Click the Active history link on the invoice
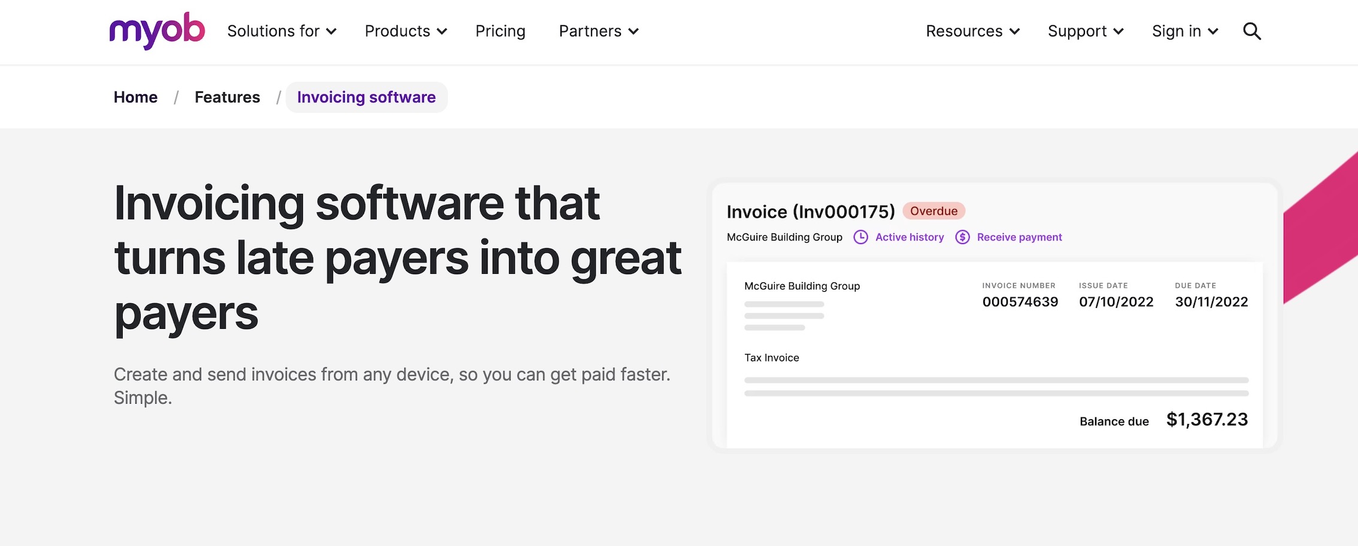The width and height of the screenshot is (1358, 546). 909,237
